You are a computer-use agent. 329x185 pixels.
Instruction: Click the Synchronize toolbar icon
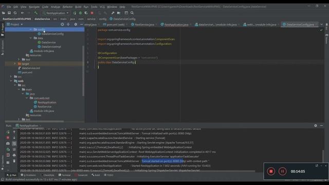[x=15, y=13]
